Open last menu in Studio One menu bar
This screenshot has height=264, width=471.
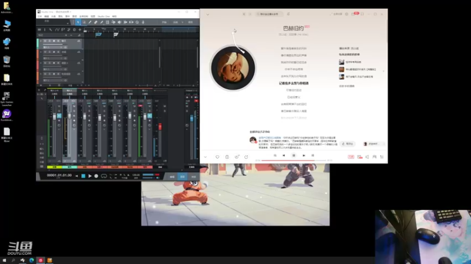point(114,16)
